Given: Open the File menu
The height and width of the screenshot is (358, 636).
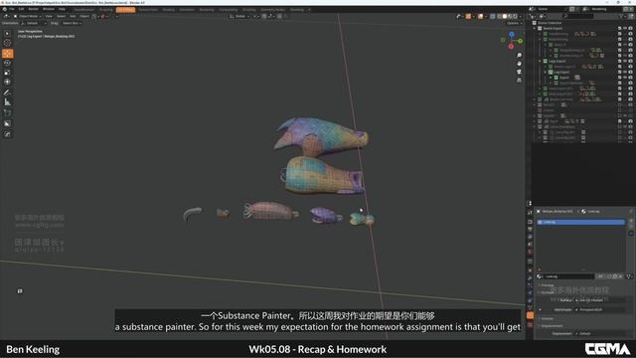Looking at the screenshot, I should pos(11,9).
